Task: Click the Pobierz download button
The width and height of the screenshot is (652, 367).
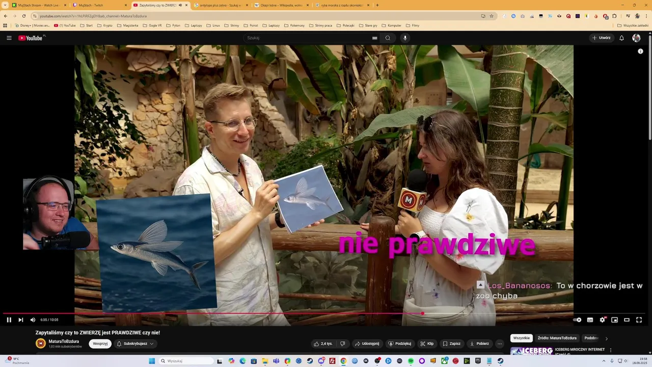Action: coord(479,344)
